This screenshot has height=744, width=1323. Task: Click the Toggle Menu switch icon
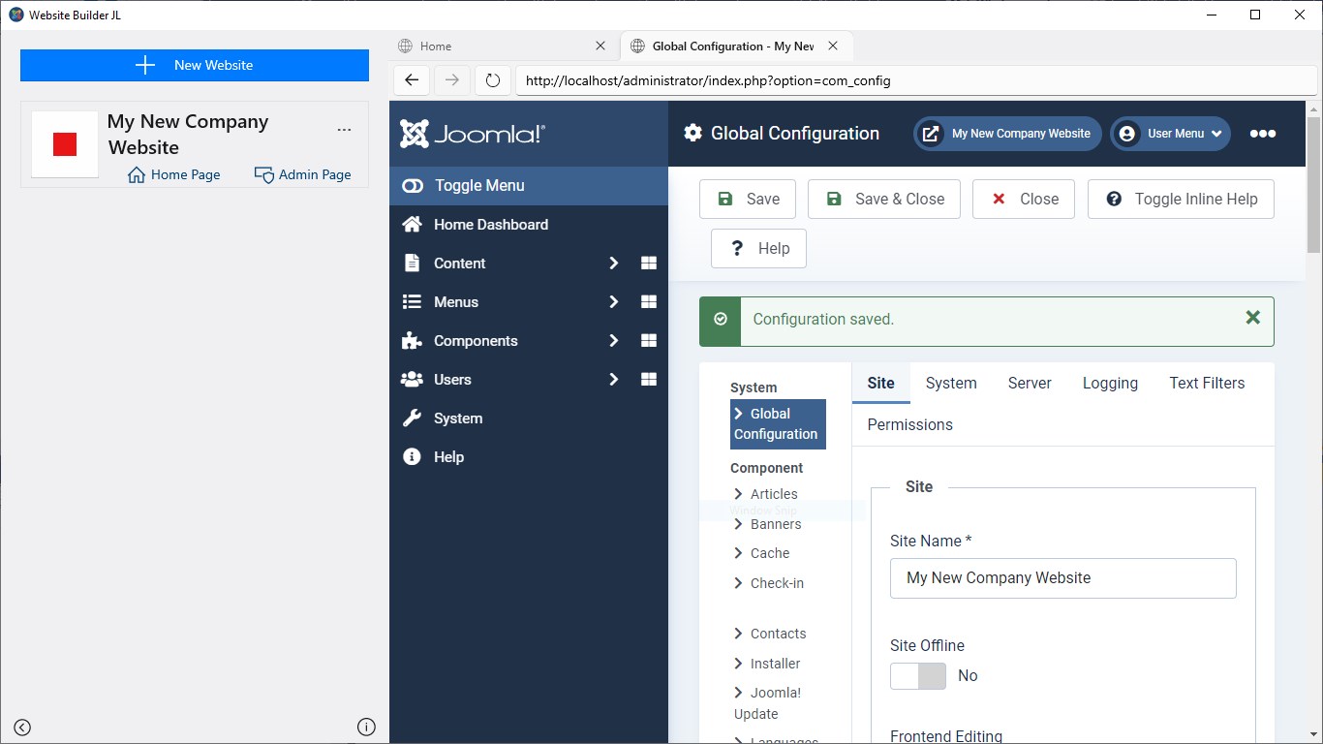coord(413,186)
